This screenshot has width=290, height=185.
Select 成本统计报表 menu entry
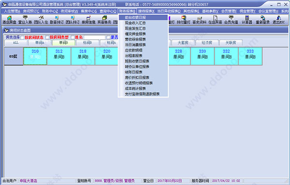(x=143, y=88)
